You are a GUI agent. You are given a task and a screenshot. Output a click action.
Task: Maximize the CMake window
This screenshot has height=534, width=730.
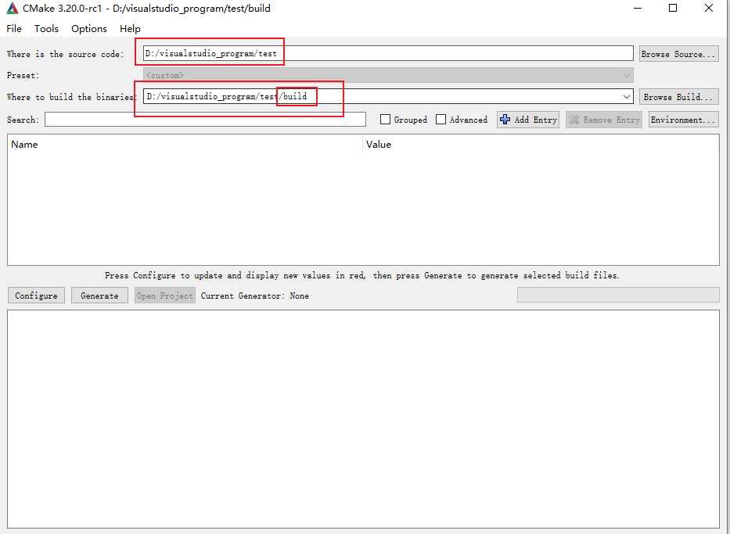coord(673,8)
